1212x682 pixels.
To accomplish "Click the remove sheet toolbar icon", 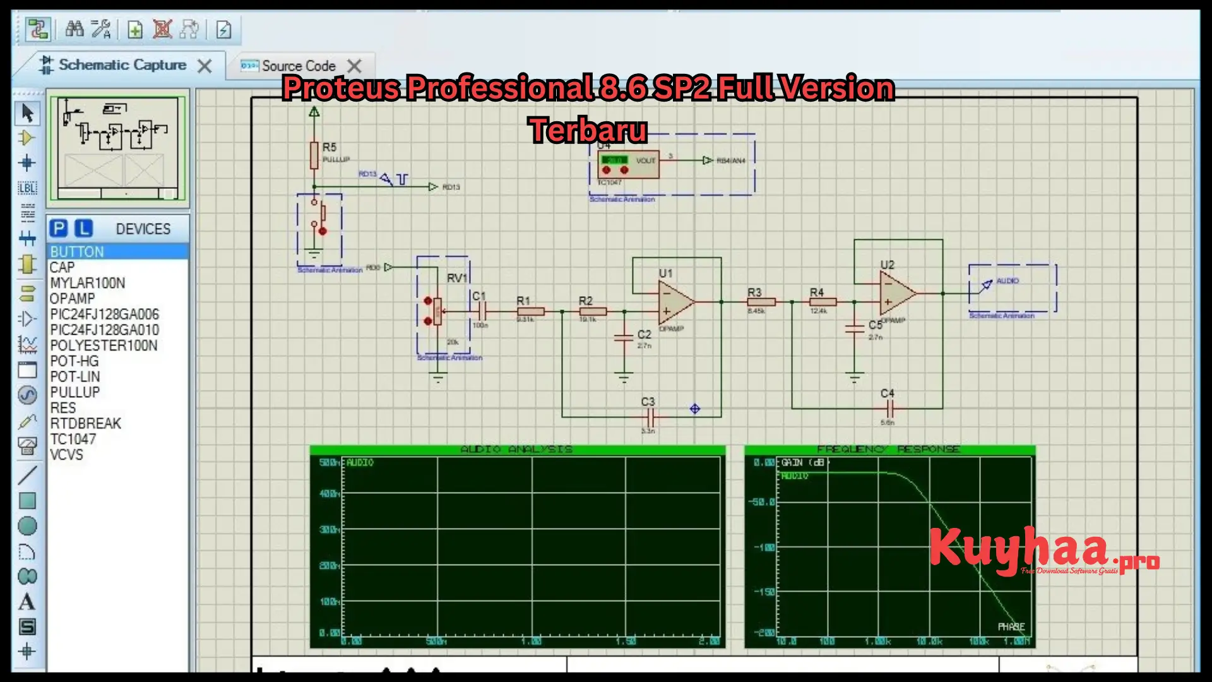I will (x=163, y=29).
